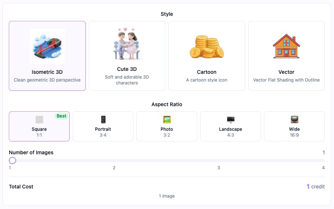The width and height of the screenshot is (334, 209).
Task: Select Photo 3:2 aspect ratio
Action: pos(167,126)
